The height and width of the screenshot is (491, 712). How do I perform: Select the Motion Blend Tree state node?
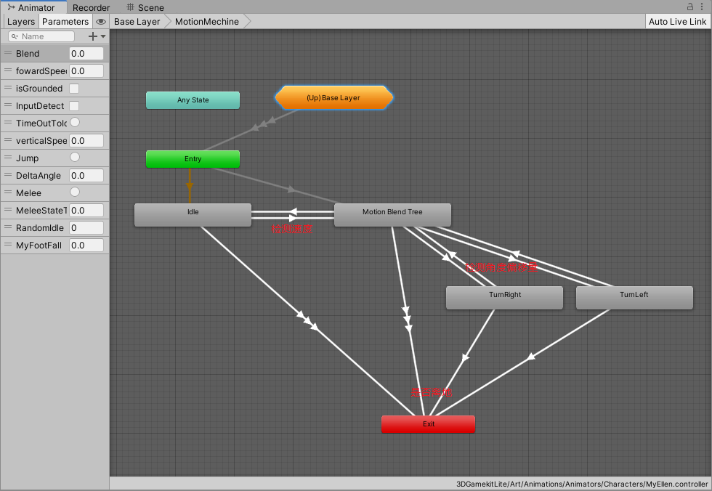click(392, 214)
